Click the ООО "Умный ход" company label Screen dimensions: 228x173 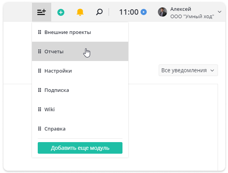[192, 17]
